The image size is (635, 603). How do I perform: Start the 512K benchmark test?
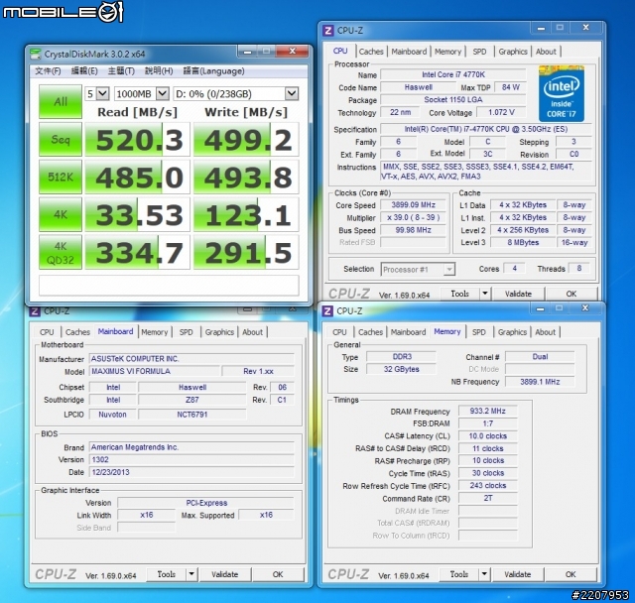point(61,177)
